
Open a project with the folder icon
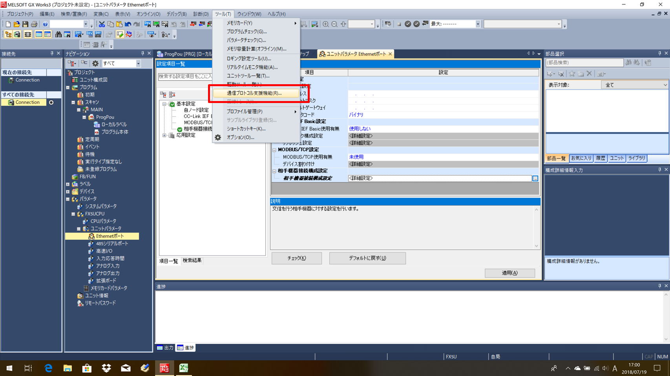[16, 24]
